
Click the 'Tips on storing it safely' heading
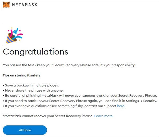point(22,75)
